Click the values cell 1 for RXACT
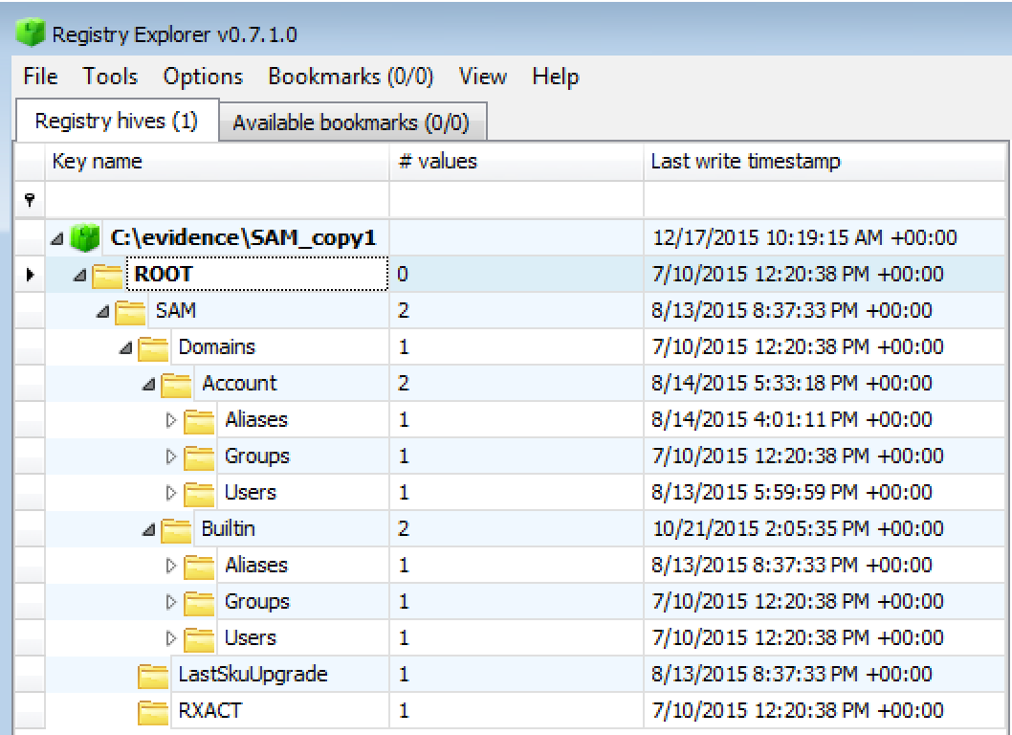This screenshot has height=735, width=1012. coord(516,710)
